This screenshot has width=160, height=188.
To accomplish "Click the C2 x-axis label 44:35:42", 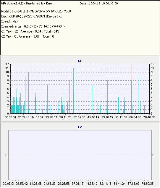I will (91, 184).
